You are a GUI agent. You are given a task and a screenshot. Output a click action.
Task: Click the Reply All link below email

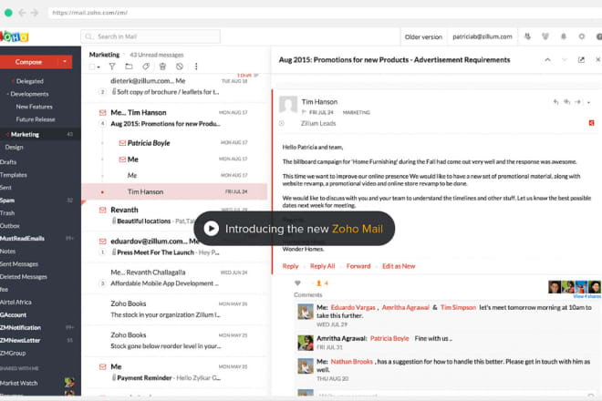coord(323,266)
